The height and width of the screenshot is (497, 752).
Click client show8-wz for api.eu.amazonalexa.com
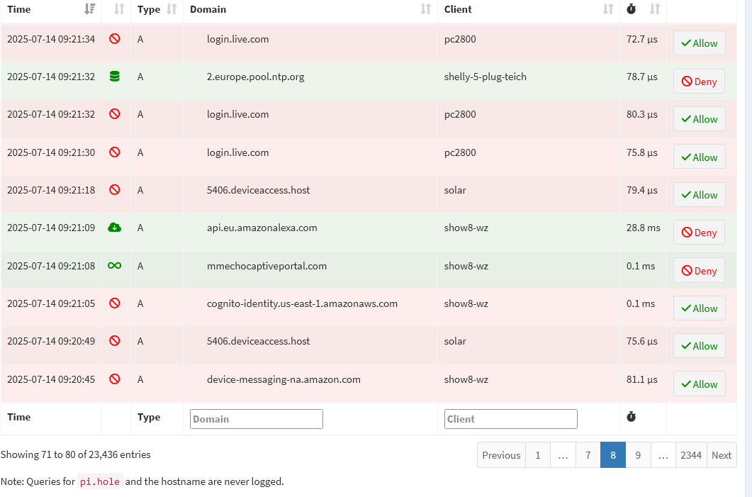click(x=466, y=228)
